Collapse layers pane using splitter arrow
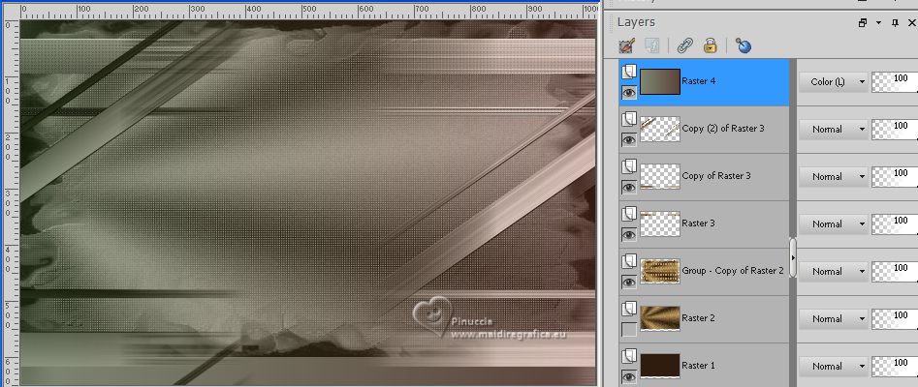 (793, 257)
